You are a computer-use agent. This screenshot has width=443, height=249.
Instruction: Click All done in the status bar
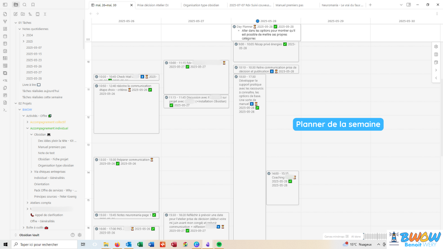pyautogui.click(x=356, y=236)
